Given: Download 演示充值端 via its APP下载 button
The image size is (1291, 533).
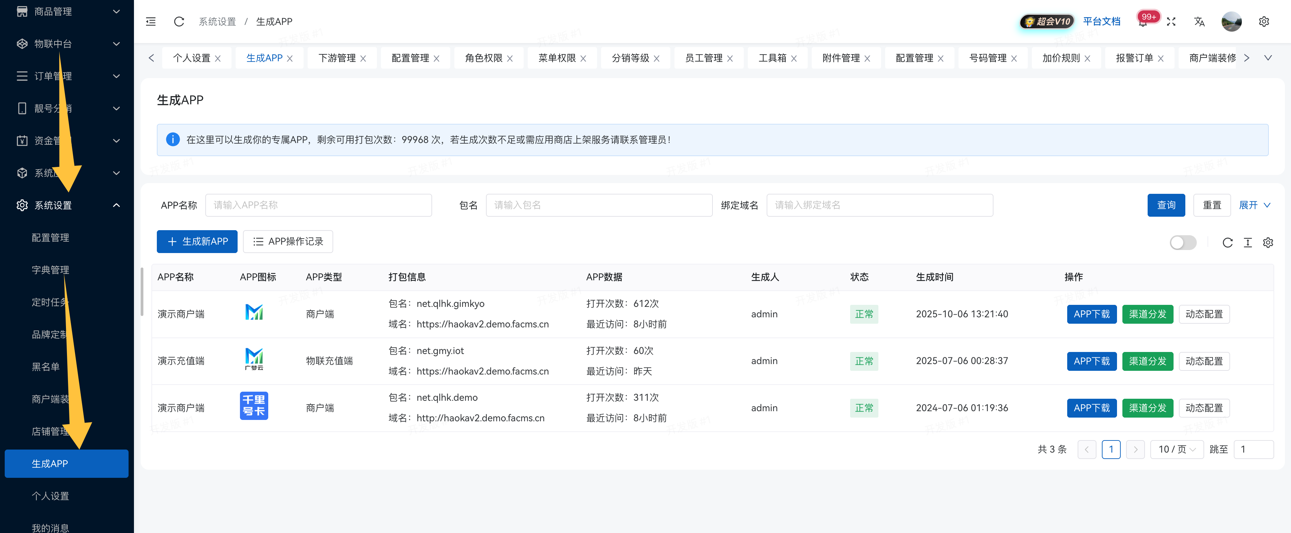Looking at the screenshot, I should point(1091,361).
